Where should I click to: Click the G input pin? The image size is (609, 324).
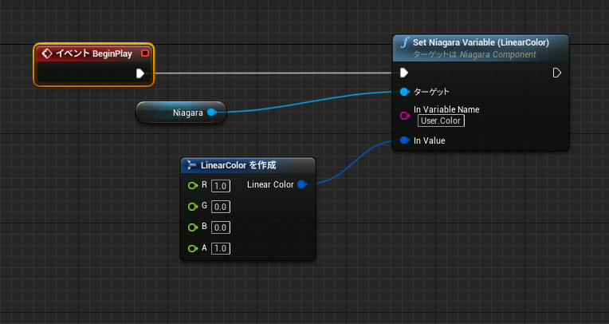click(x=193, y=207)
